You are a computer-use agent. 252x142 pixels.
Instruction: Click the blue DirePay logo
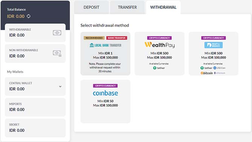[214, 45]
